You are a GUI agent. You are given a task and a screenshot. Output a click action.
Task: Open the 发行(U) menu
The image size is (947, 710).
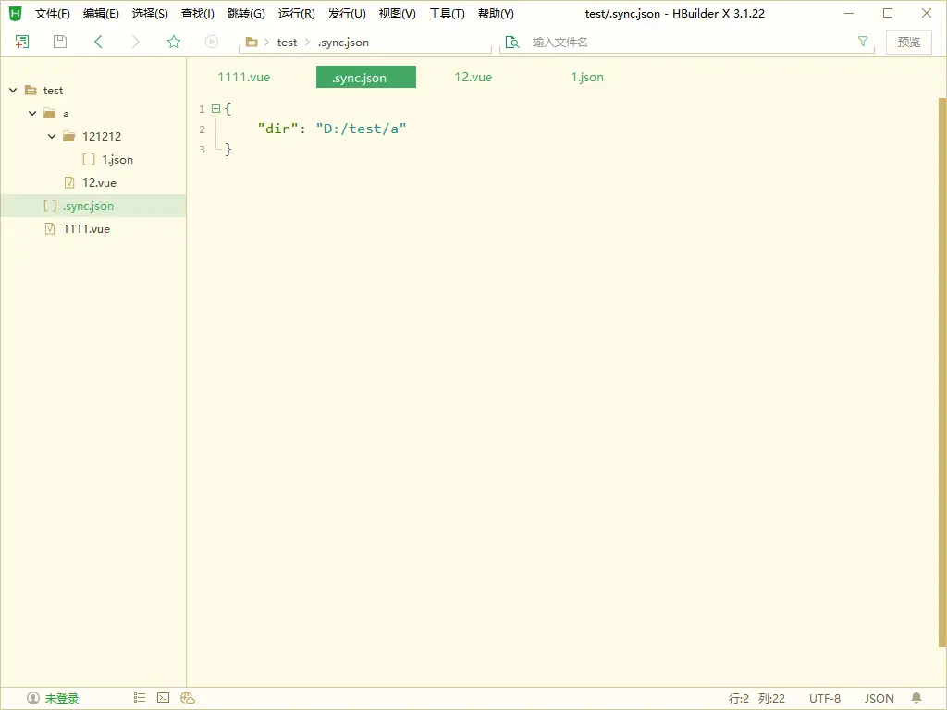(x=348, y=13)
